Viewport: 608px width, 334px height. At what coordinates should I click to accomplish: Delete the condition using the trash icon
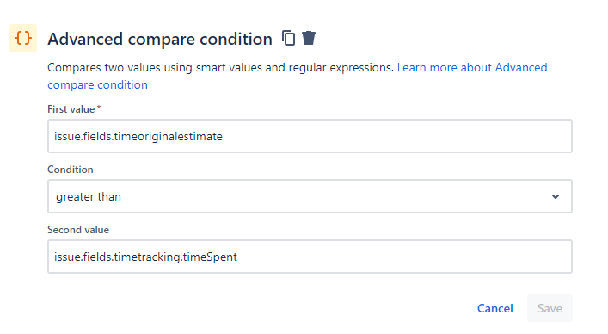[309, 38]
